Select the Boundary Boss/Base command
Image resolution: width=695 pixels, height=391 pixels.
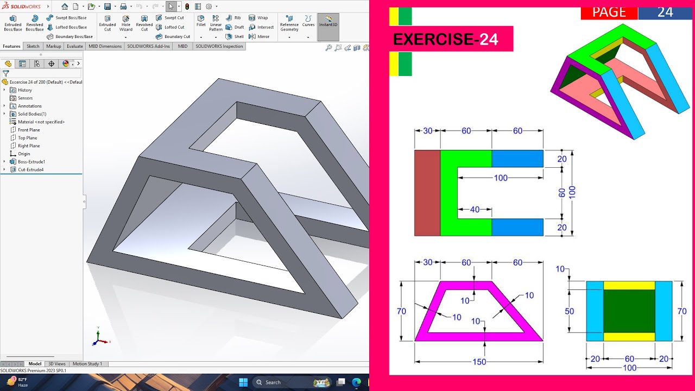pyautogui.click(x=69, y=37)
